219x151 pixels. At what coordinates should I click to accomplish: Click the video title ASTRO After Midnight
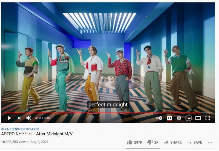tap(37, 134)
